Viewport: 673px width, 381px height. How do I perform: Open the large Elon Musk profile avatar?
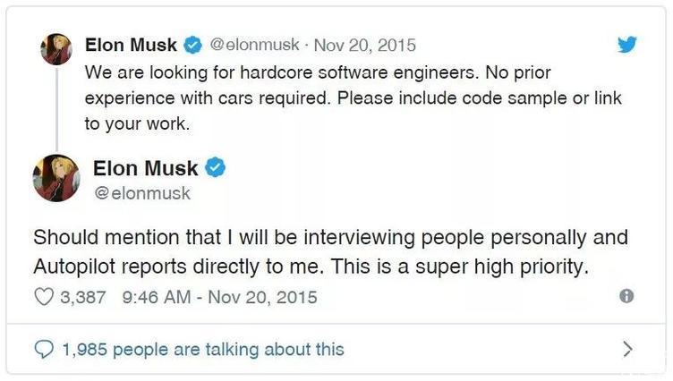click(x=56, y=177)
